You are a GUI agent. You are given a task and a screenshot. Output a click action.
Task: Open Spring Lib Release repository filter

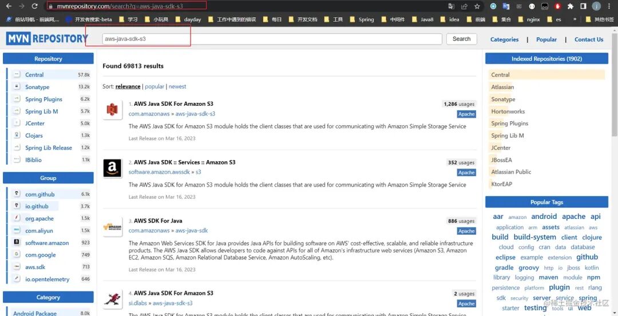click(49, 147)
